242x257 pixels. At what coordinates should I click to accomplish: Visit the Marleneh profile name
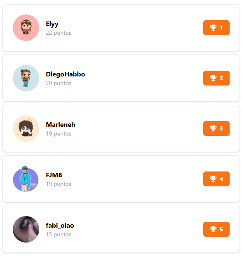point(61,124)
